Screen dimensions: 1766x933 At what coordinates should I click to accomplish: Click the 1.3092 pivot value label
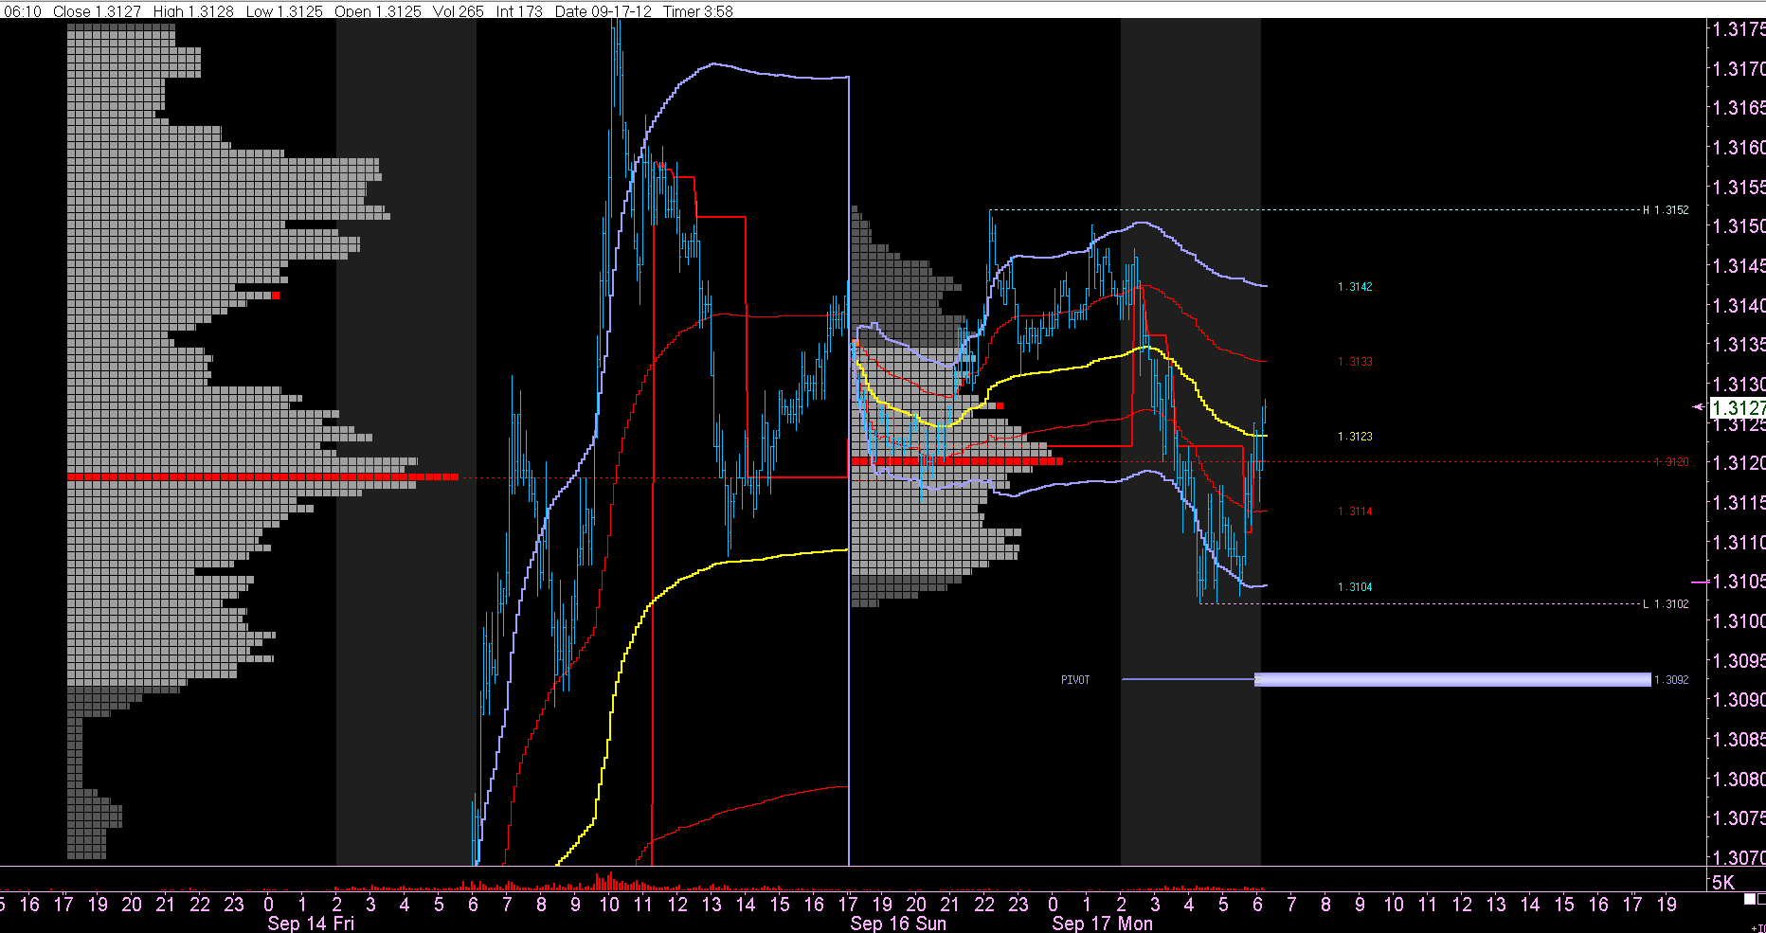1672,680
